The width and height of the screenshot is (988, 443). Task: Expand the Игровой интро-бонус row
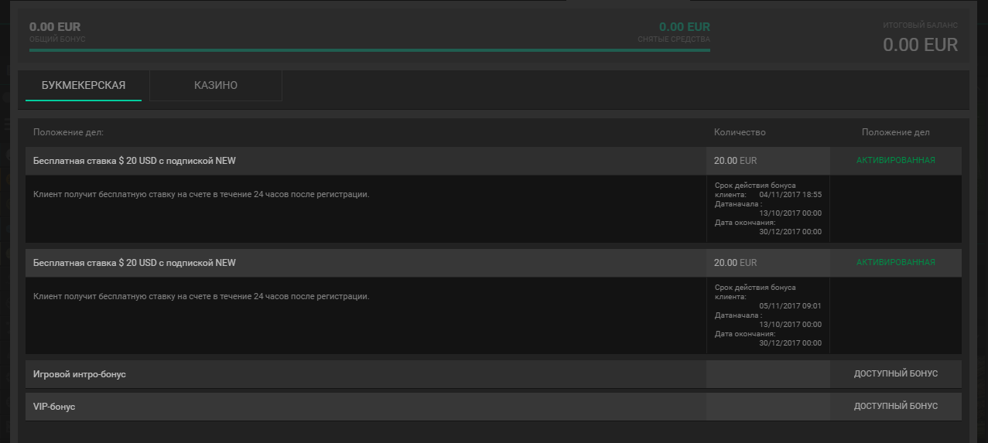pos(494,374)
